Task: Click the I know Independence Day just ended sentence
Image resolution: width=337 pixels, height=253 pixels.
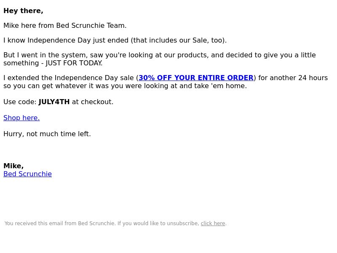Action: tap(115, 40)
